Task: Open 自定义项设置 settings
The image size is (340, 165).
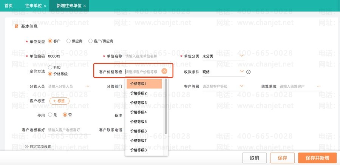Action: coord(38,146)
